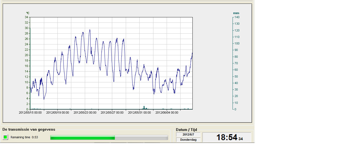
Task: Click the 'Datum / Tijd' heading
Action: point(187,130)
